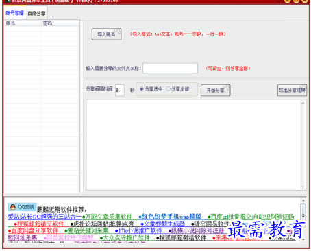Click the 分享间隔时间 label

pyautogui.click(x=99, y=89)
